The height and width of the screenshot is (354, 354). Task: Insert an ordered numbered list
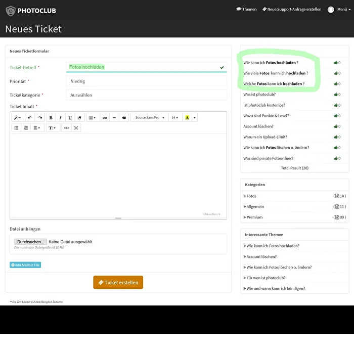(26, 128)
